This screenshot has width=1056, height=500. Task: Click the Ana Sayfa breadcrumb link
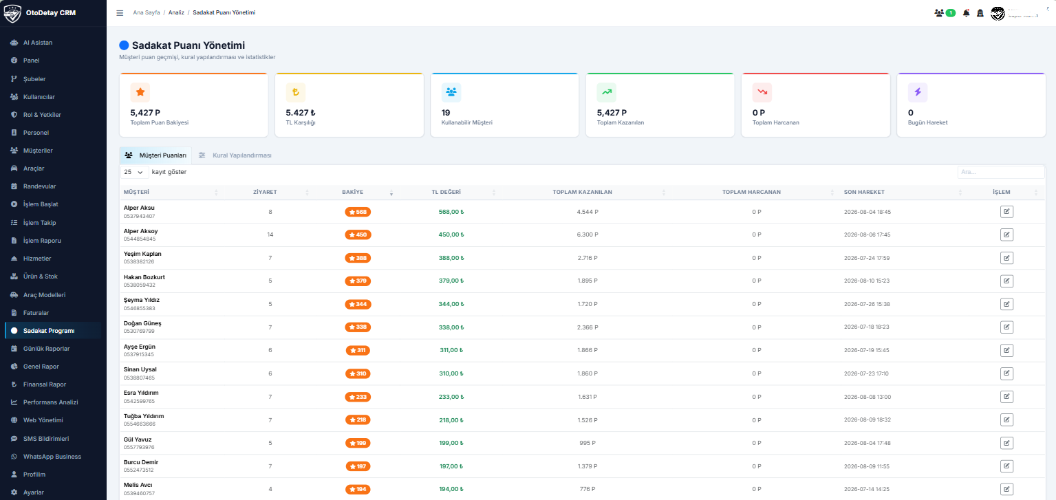click(x=146, y=13)
